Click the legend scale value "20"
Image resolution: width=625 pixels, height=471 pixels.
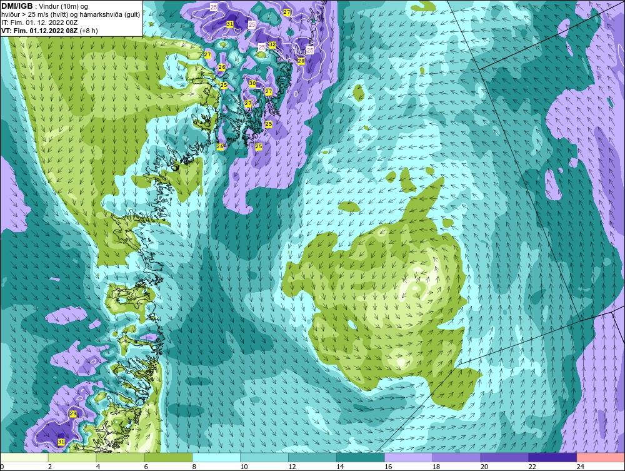point(484,467)
